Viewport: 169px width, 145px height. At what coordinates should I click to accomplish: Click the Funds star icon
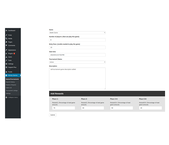tap(6, 72)
